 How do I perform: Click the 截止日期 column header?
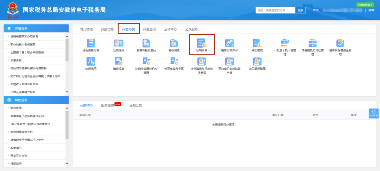[x=278, y=115]
